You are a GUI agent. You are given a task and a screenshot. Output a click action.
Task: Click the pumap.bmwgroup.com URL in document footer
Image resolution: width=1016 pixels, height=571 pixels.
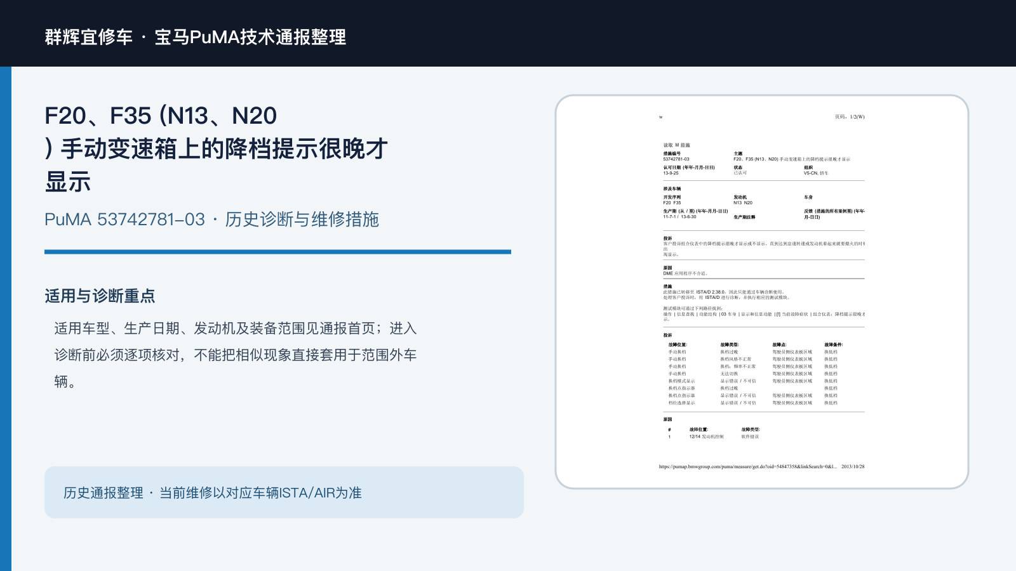747,467
